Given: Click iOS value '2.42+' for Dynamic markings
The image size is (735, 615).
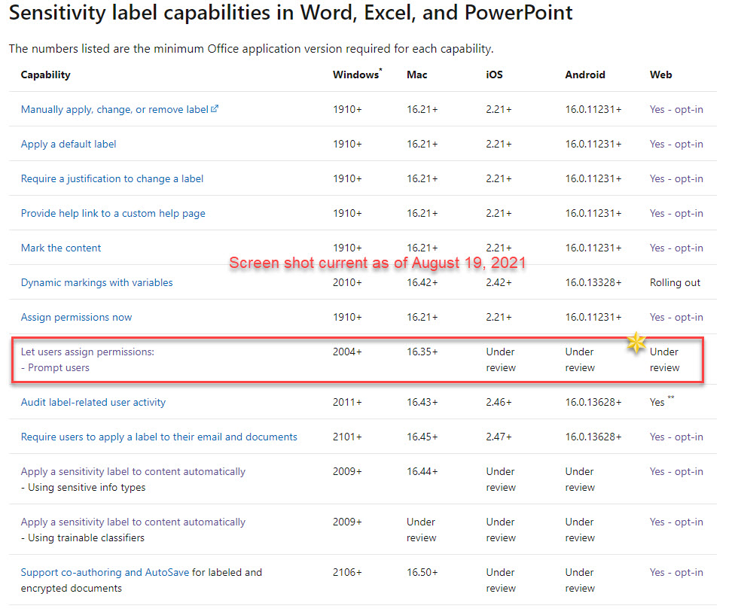Looking at the screenshot, I should [499, 283].
